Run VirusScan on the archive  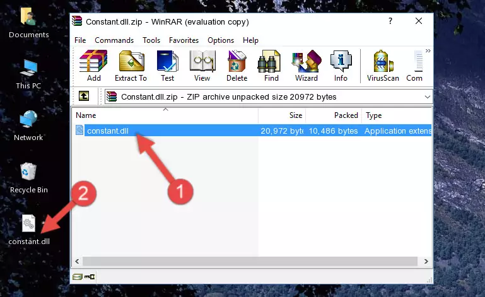point(383,66)
